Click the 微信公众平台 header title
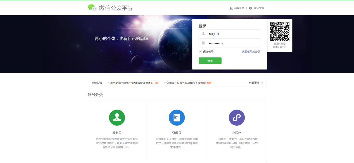354x163 pixels. 115,8
